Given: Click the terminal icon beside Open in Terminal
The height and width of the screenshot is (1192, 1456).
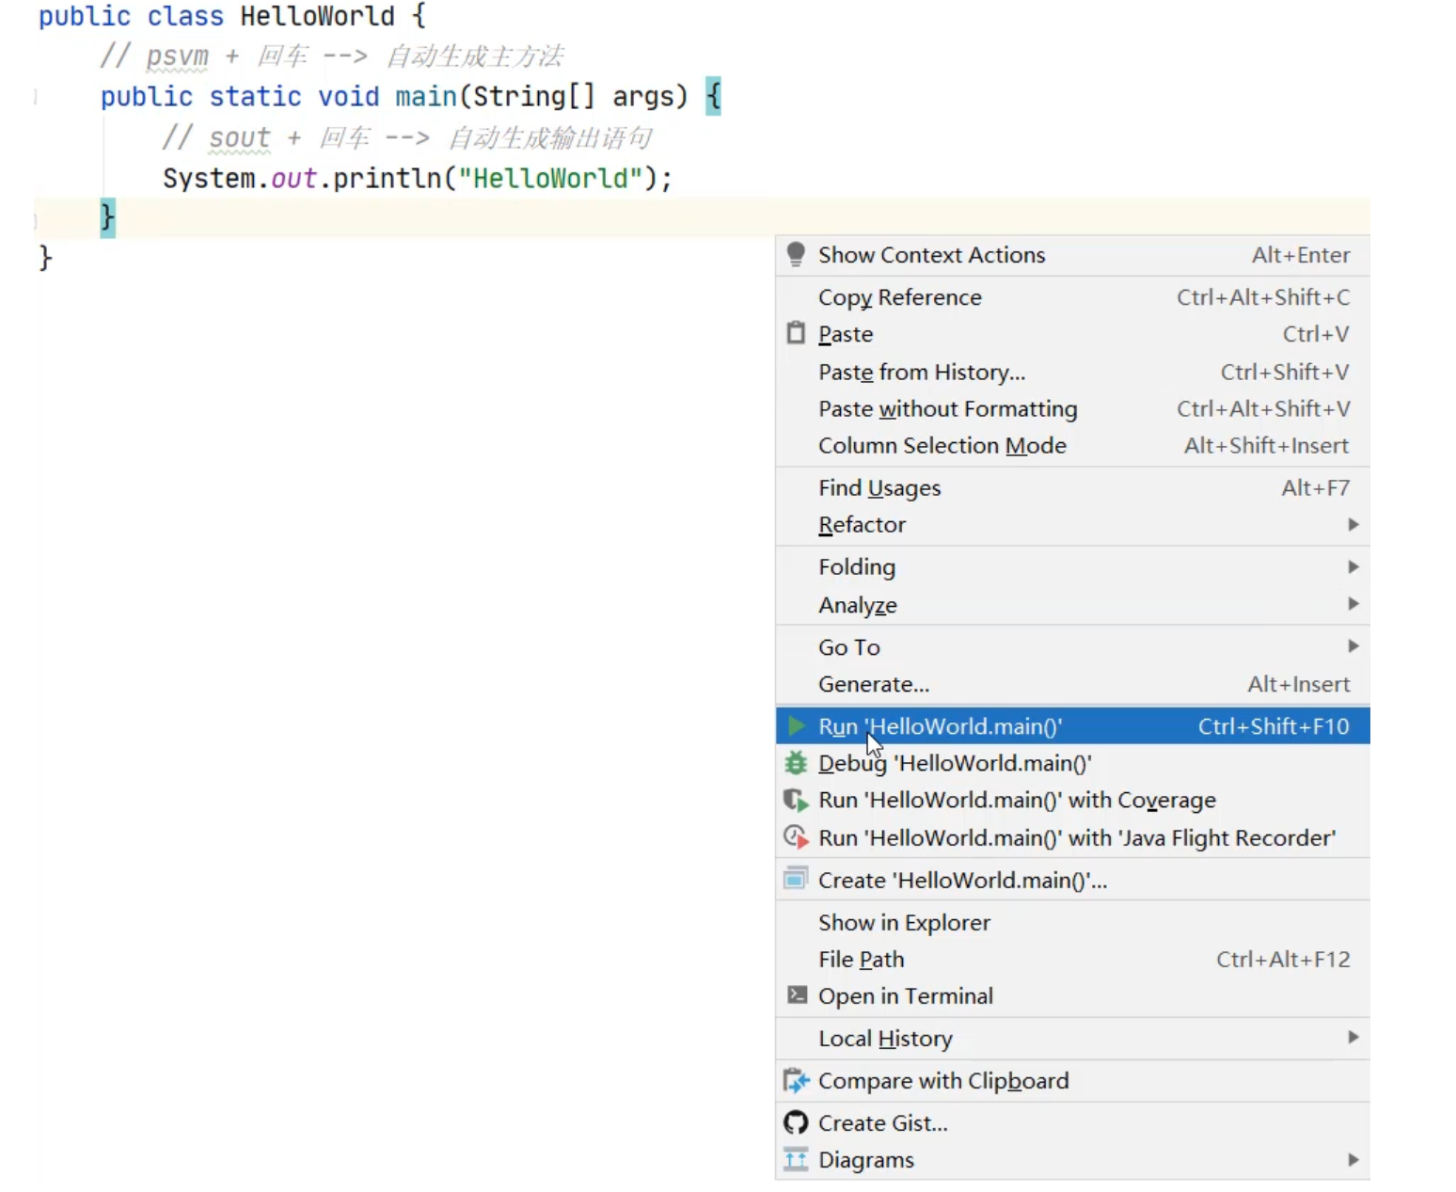Looking at the screenshot, I should (x=797, y=994).
